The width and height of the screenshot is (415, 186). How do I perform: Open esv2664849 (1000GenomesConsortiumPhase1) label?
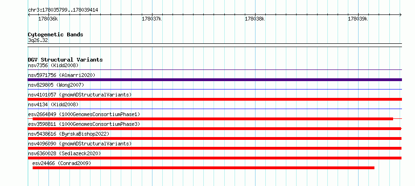point(84,114)
